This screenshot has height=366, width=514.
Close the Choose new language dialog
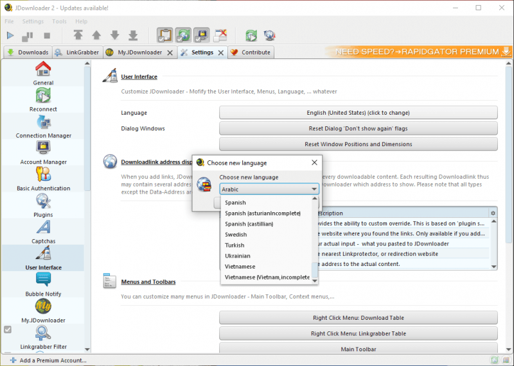(314, 163)
